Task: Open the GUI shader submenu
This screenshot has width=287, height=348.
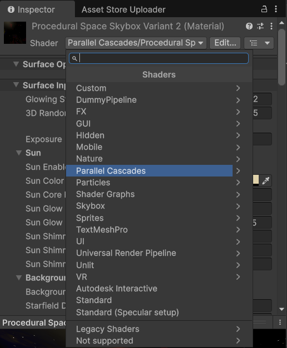Action: (x=159, y=123)
